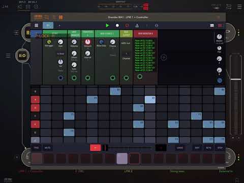
Task: Click the AUM transport record circle
Action: point(36,7)
